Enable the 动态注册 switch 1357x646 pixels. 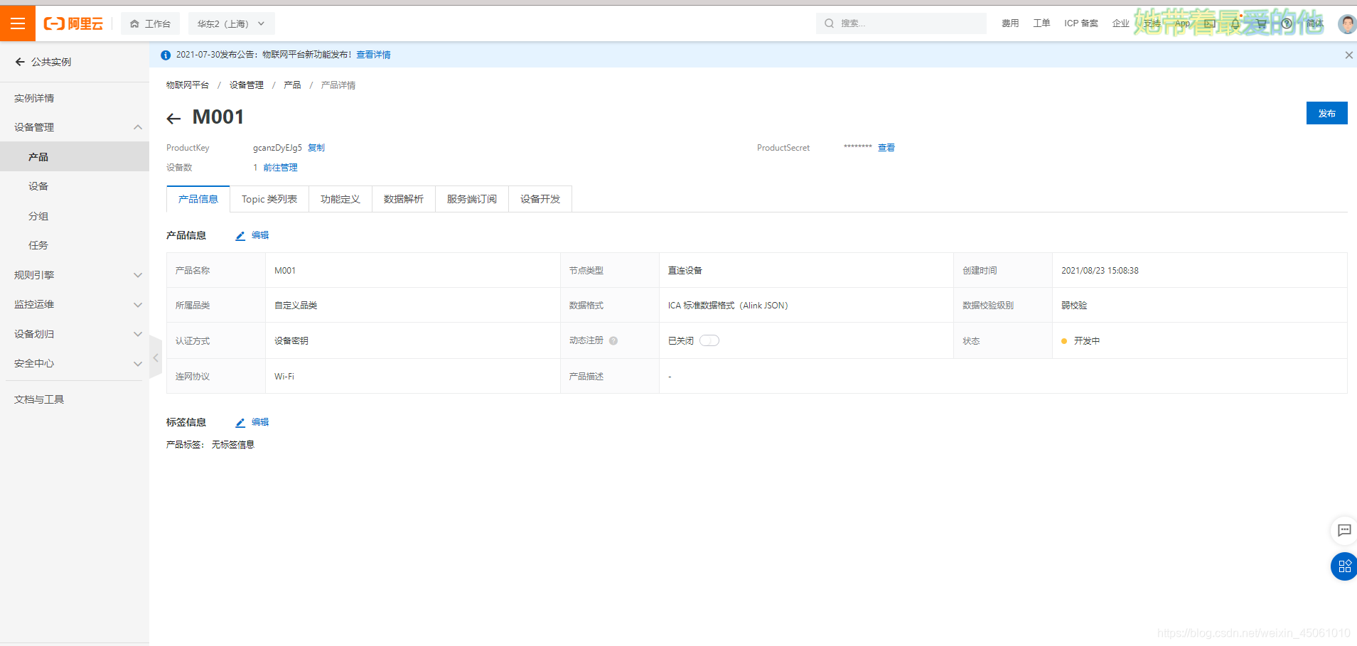point(709,340)
